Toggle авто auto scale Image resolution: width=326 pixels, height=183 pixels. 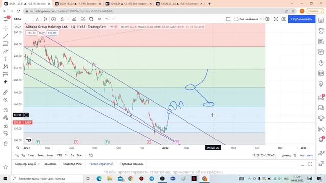click(310, 155)
